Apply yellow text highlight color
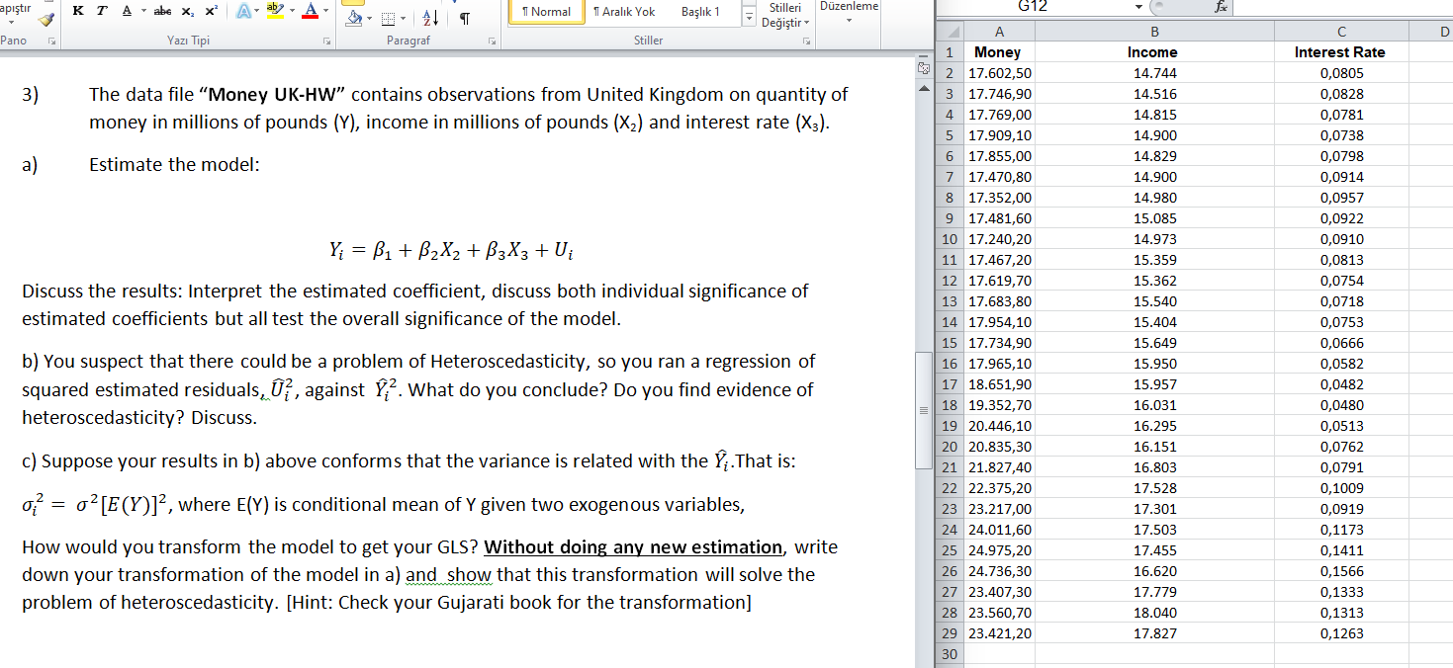The width and height of the screenshot is (1453, 668). (x=275, y=10)
